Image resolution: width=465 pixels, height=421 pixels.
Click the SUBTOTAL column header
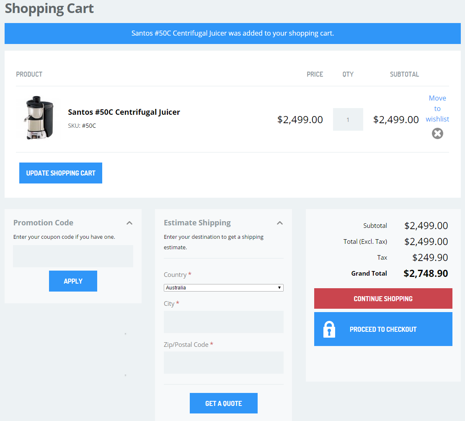(404, 75)
